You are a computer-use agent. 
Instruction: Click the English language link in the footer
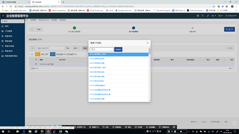coord(204,122)
